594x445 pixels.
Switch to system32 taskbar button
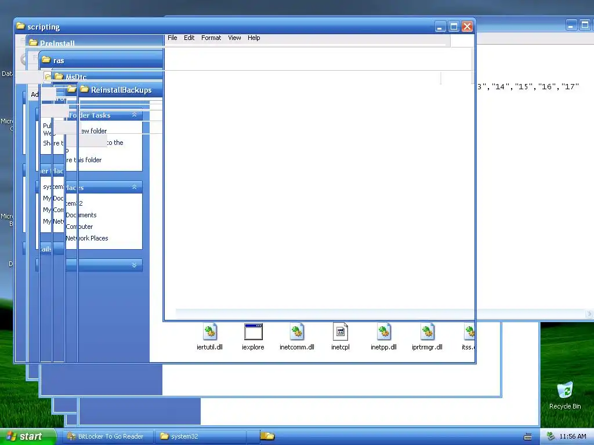tap(201, 436)
